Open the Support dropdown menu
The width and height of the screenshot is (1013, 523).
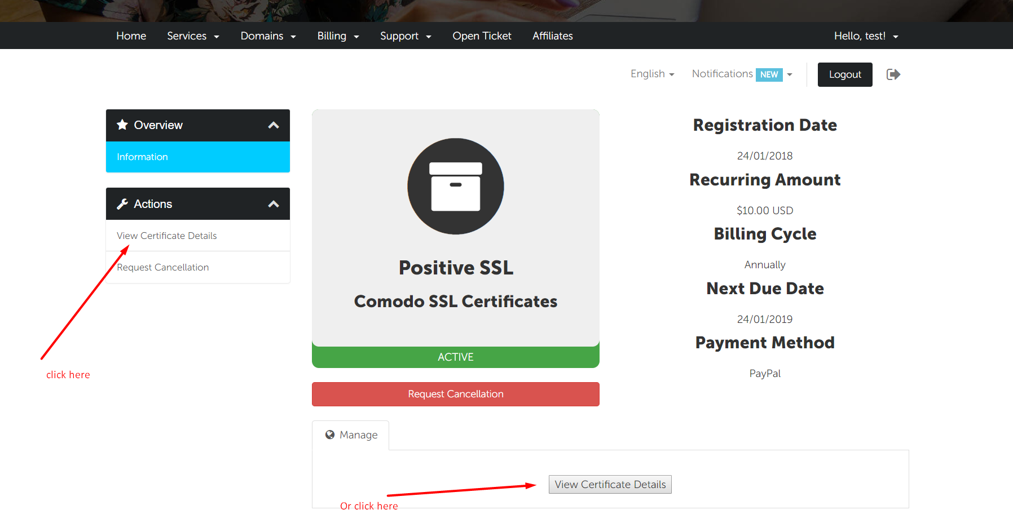click(406, 36)
